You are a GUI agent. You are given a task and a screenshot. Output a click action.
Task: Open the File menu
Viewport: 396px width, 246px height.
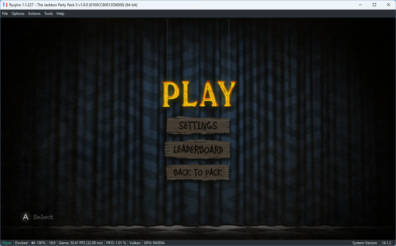[5, 13]
